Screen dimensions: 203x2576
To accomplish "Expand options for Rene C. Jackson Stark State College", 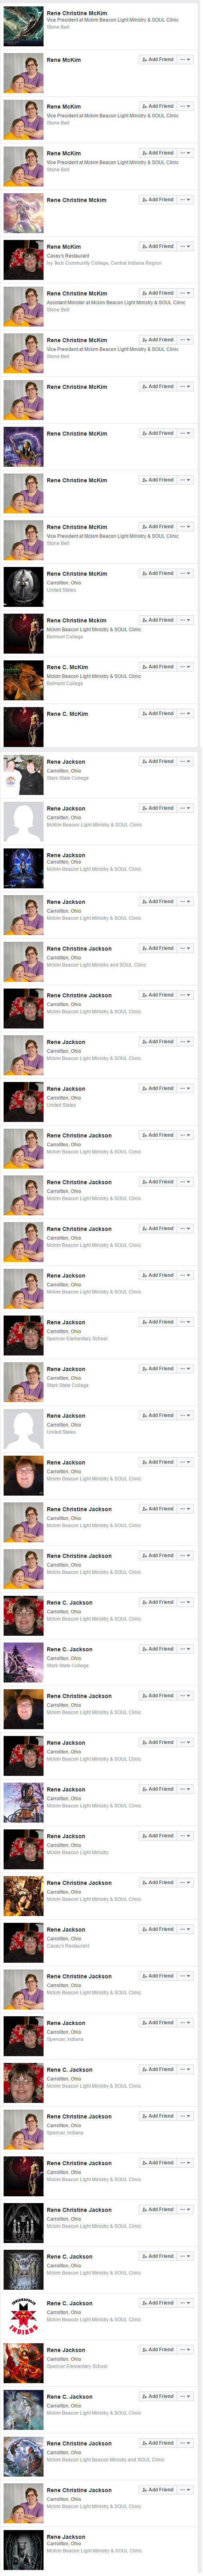I will click(x=185, y=1649).
